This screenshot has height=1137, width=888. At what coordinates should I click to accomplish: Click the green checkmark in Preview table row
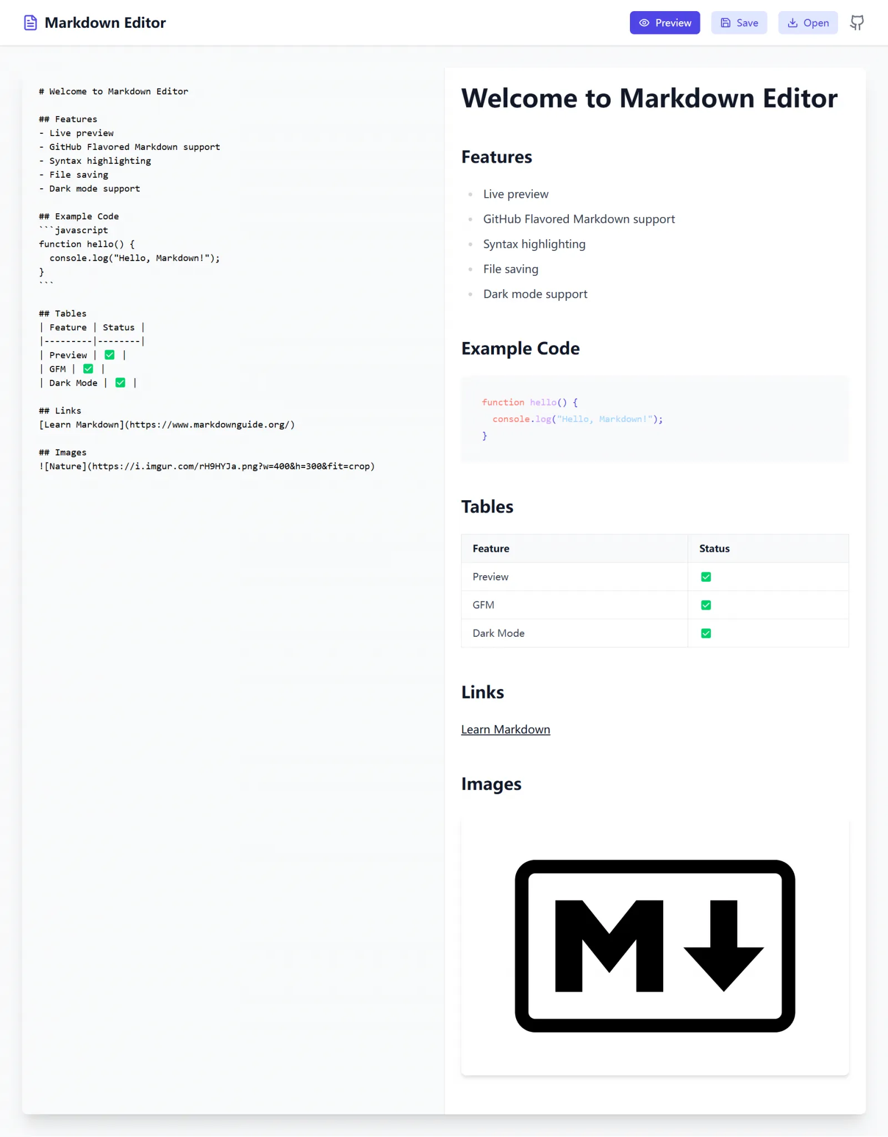(x=706, y=577)
